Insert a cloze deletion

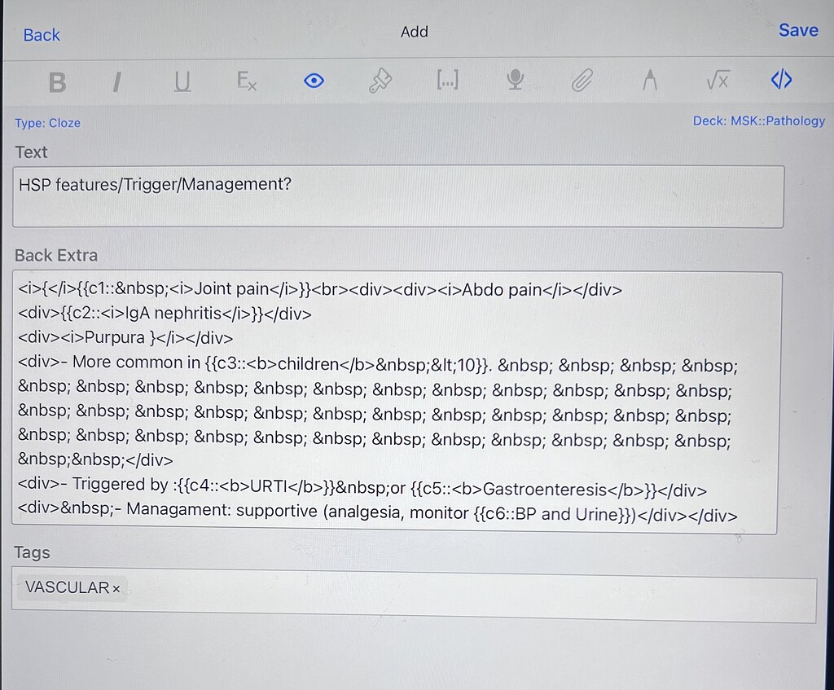447,81
